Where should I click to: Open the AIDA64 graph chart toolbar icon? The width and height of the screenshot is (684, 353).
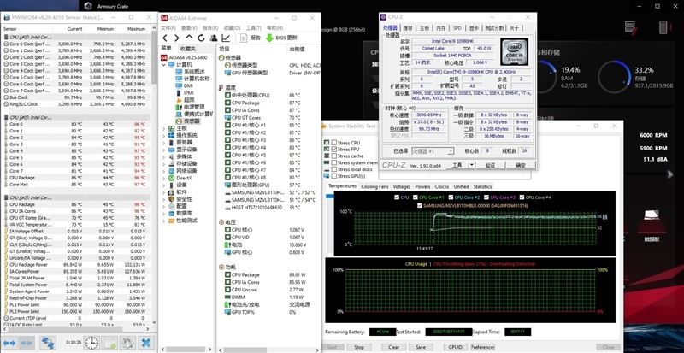(x=226, y=38)
